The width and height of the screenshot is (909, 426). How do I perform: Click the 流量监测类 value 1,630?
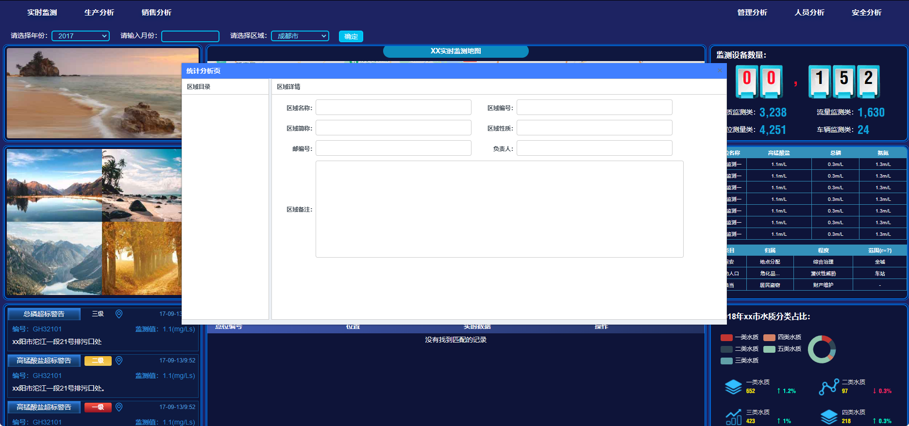(871, 113)
